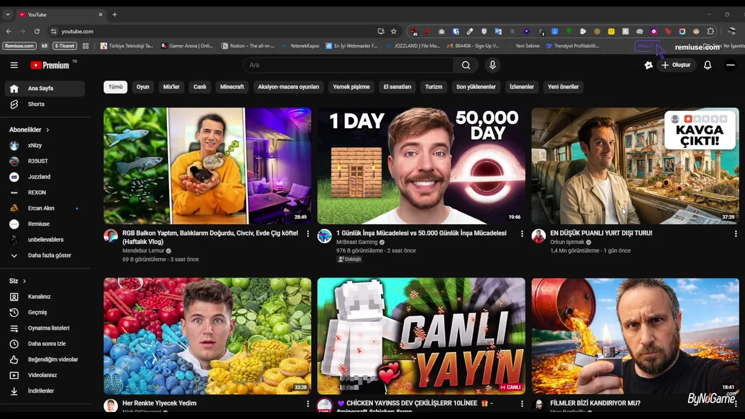
Task: Open Oynatma listeleri in the sidebar
Action: pos(45,328)
